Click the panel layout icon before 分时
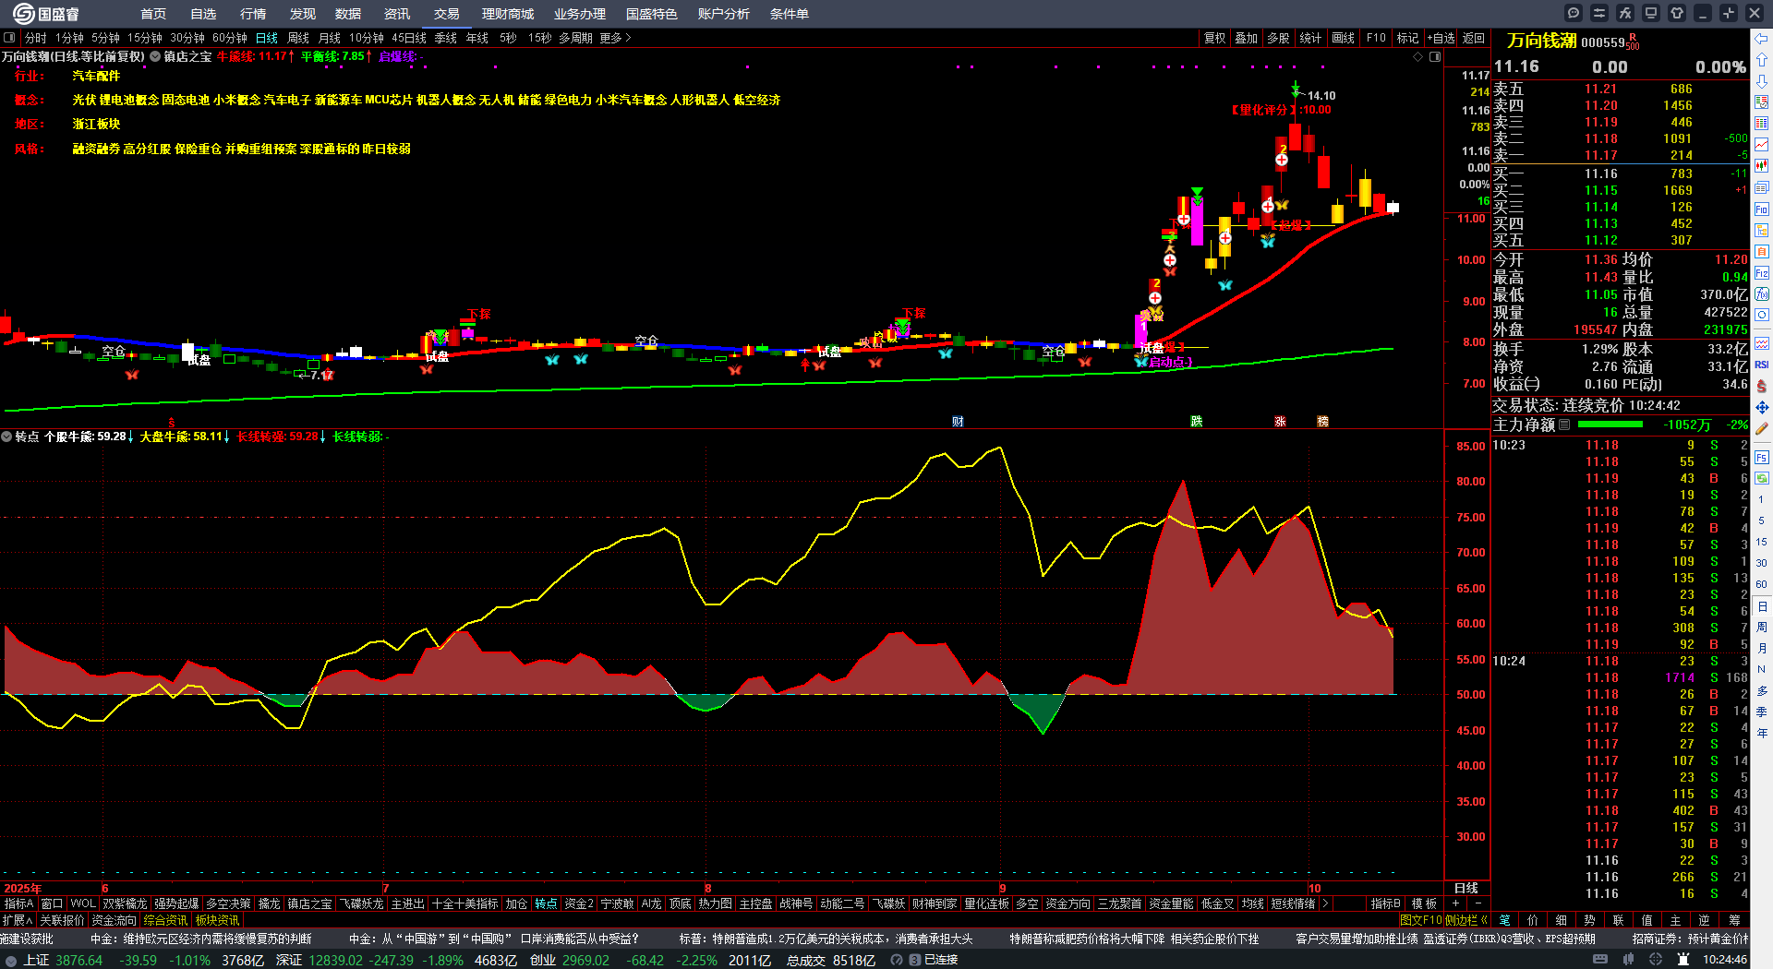The height and width of the screenshot is (969, 1773). point(10,38)
